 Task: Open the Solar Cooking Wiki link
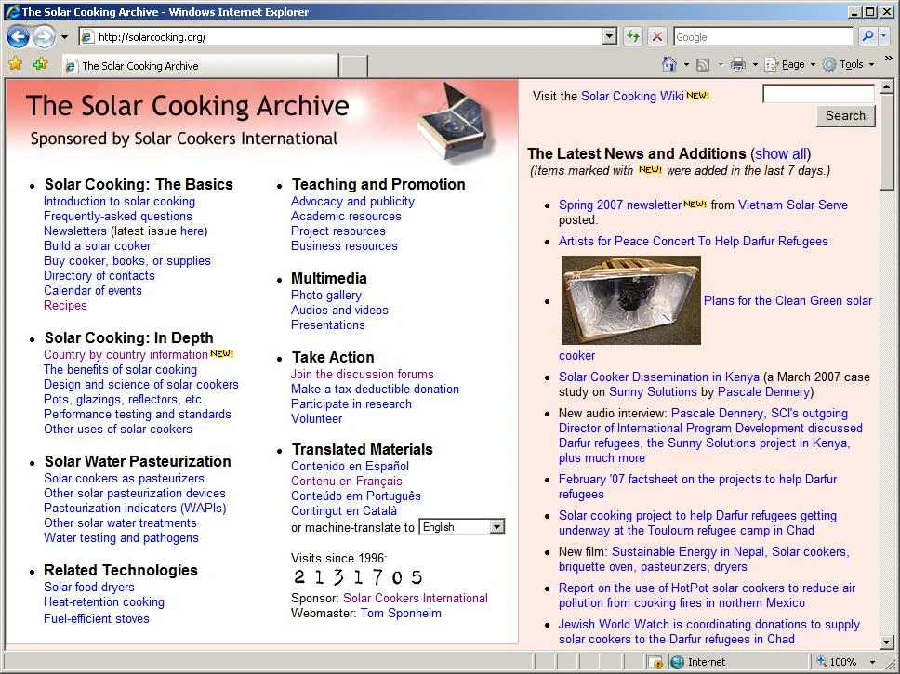point(632,96)
